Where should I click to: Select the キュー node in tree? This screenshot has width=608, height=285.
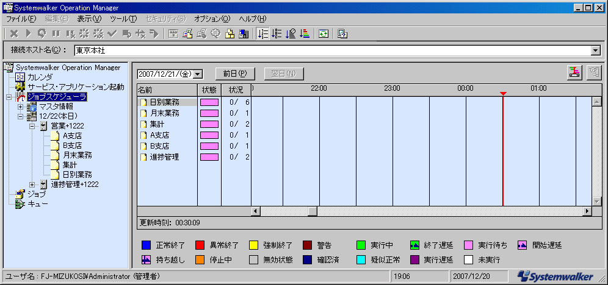pos(38,203)
